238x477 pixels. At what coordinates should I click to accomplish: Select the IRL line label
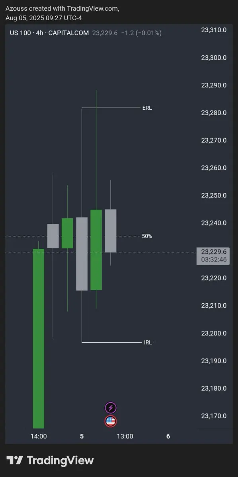point(148,342)
